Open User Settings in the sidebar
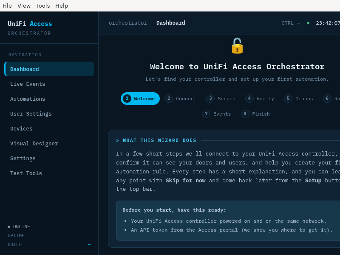 point(49,113)
